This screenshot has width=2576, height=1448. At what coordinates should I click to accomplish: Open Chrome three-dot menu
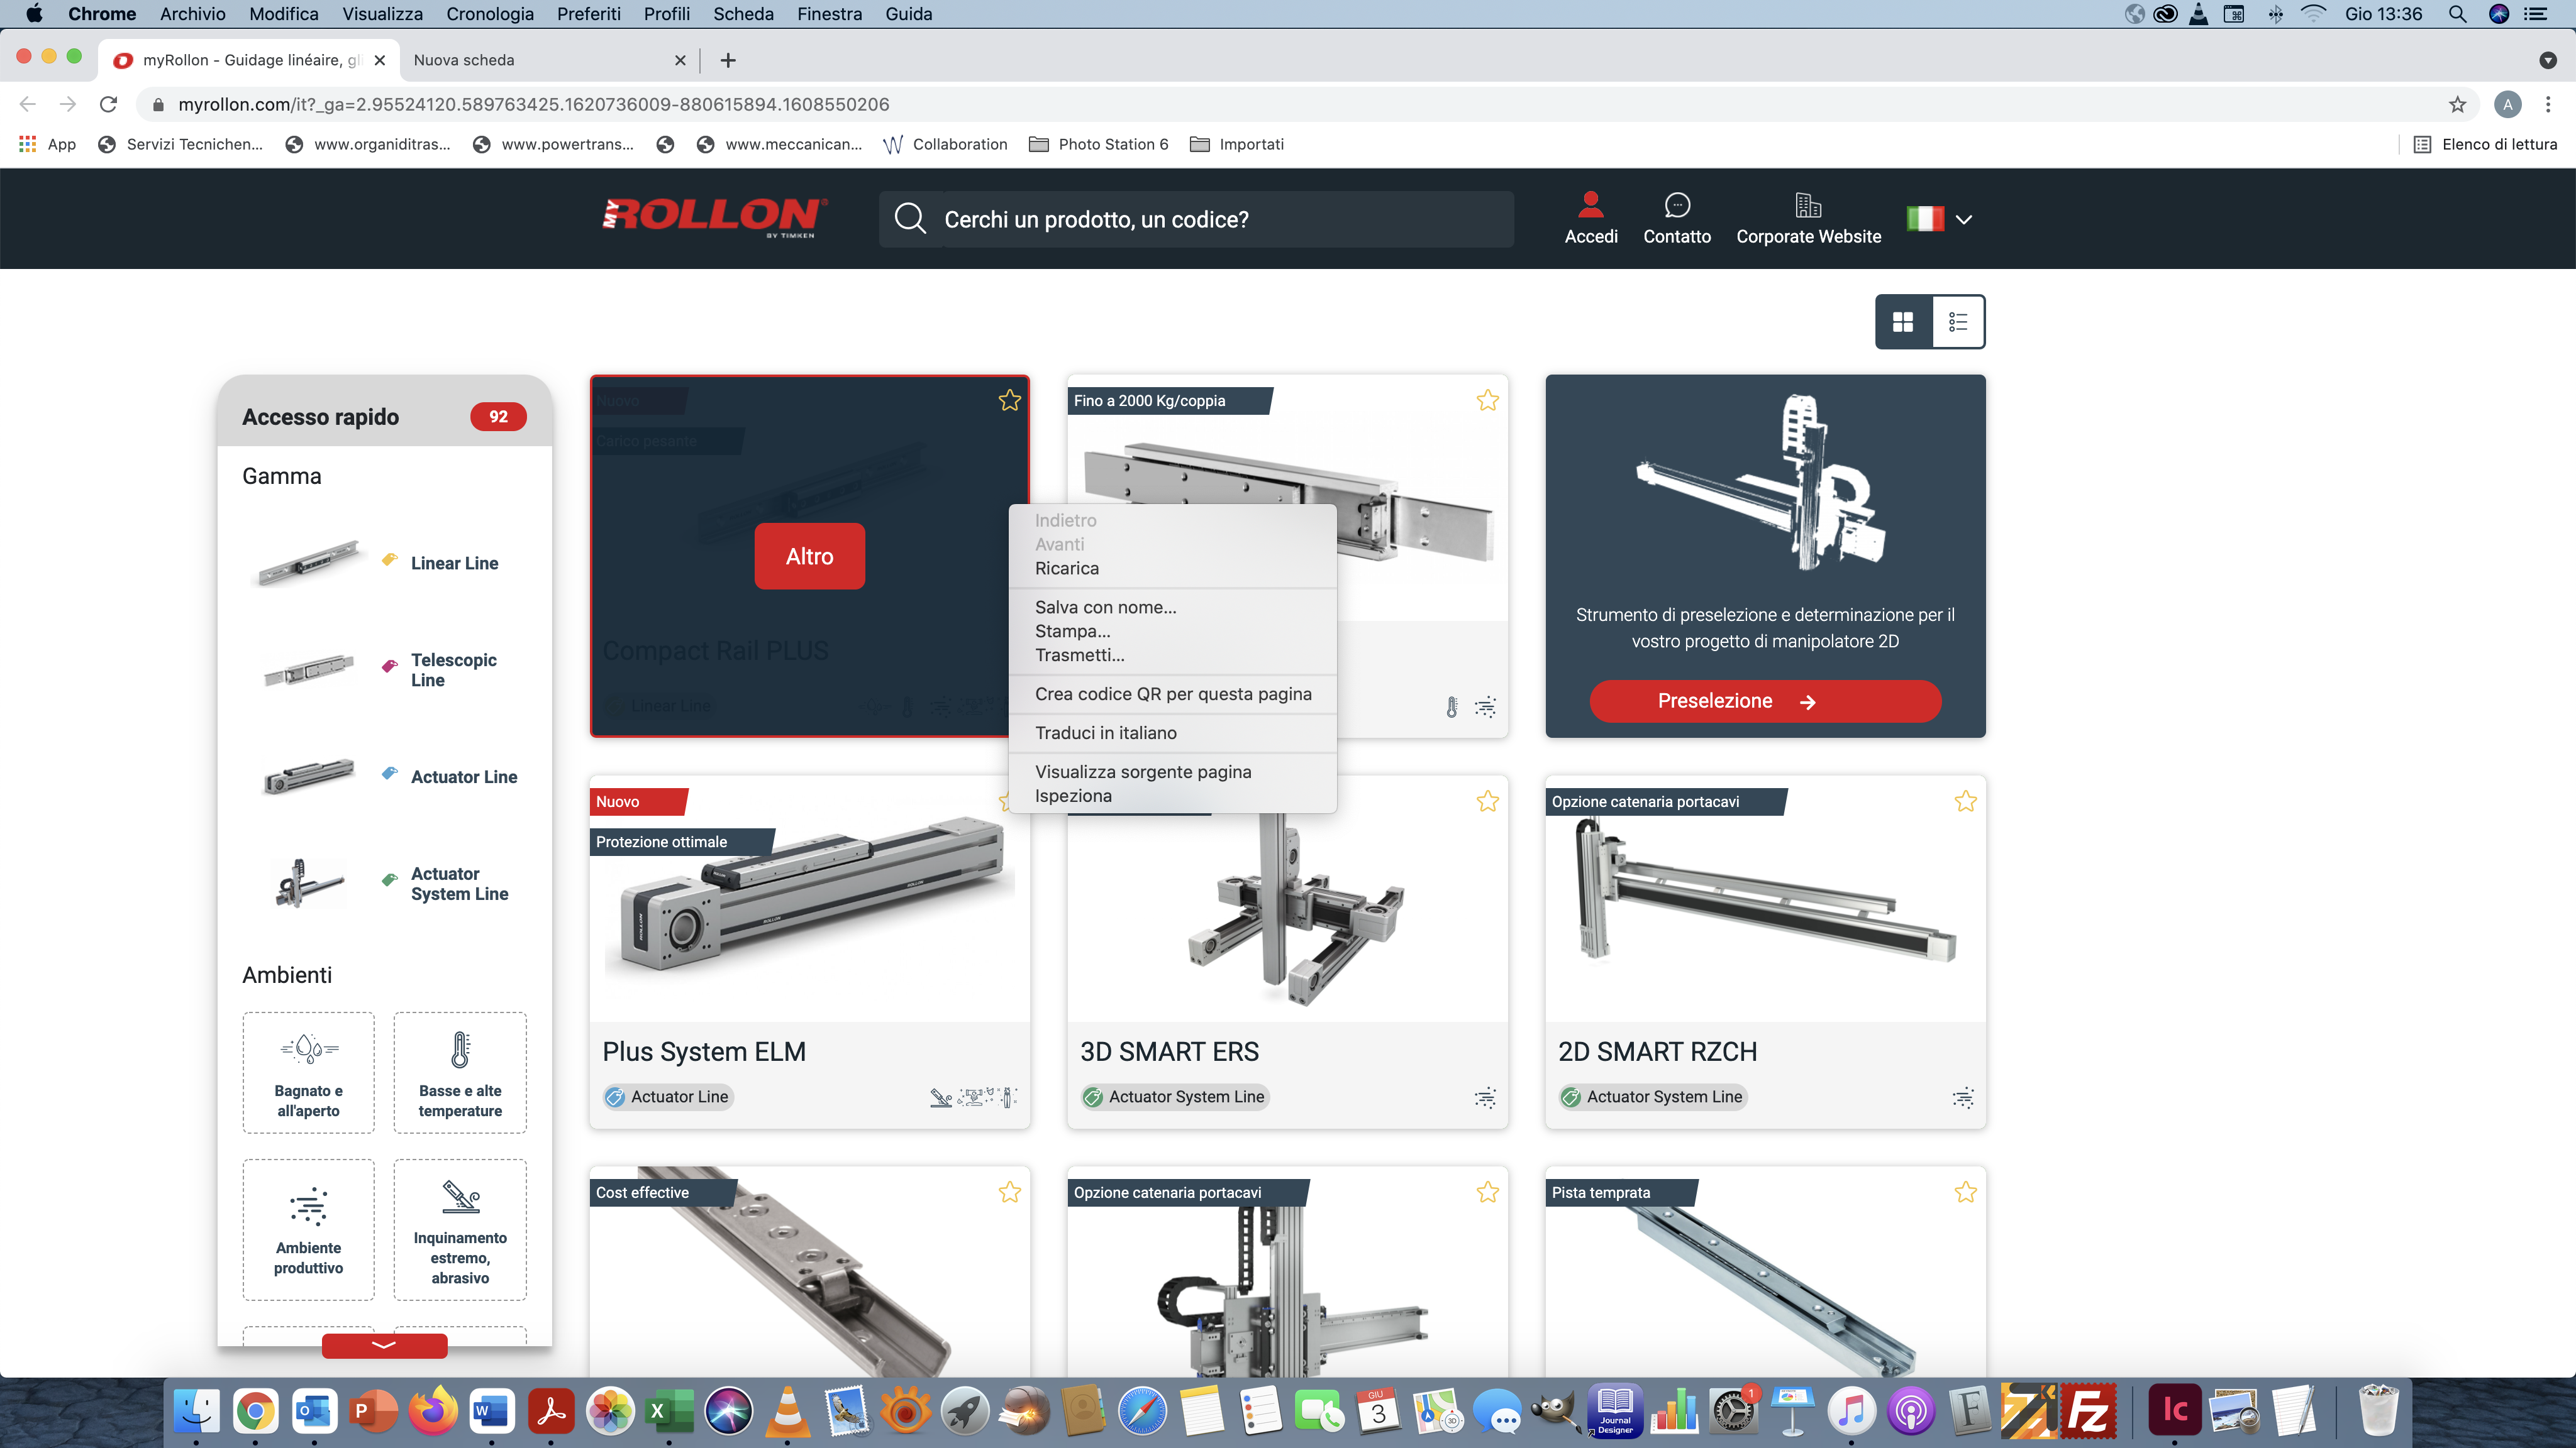click(x=2547, y=104)
